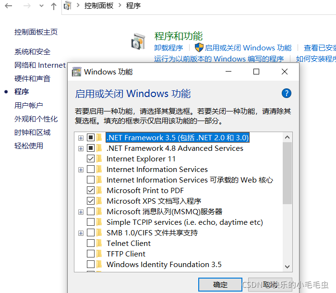The width and height of the screenshot is (336, 293).
Task: Uncheck Internet Explorer 11 checkbox
Action: click(x=91, y=159)
